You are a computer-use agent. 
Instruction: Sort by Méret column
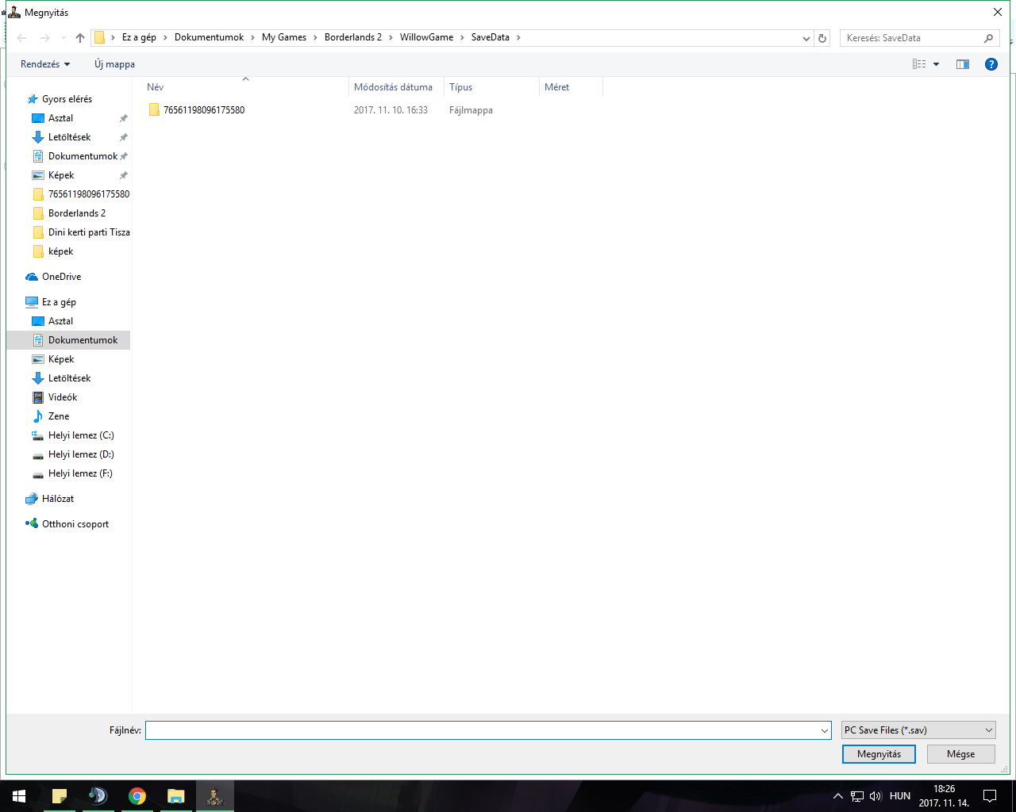(571, 87)
